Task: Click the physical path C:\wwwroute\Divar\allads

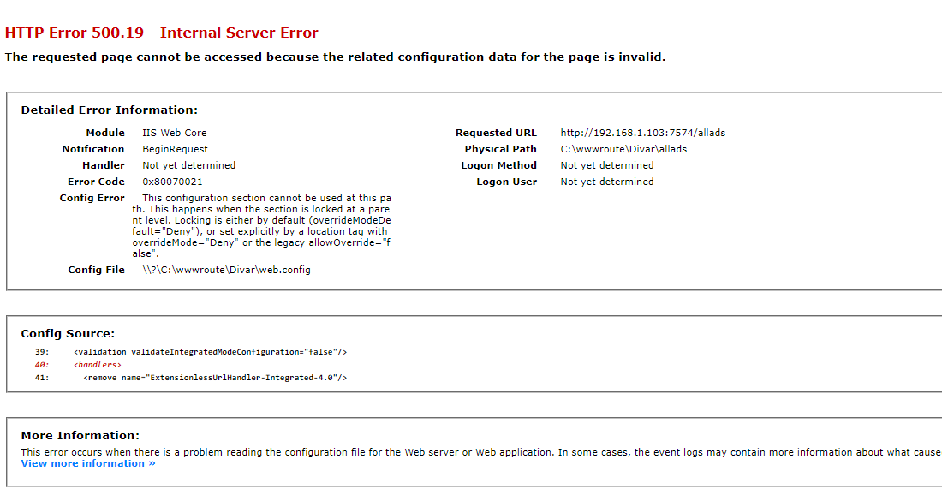Action: (623, 149)
